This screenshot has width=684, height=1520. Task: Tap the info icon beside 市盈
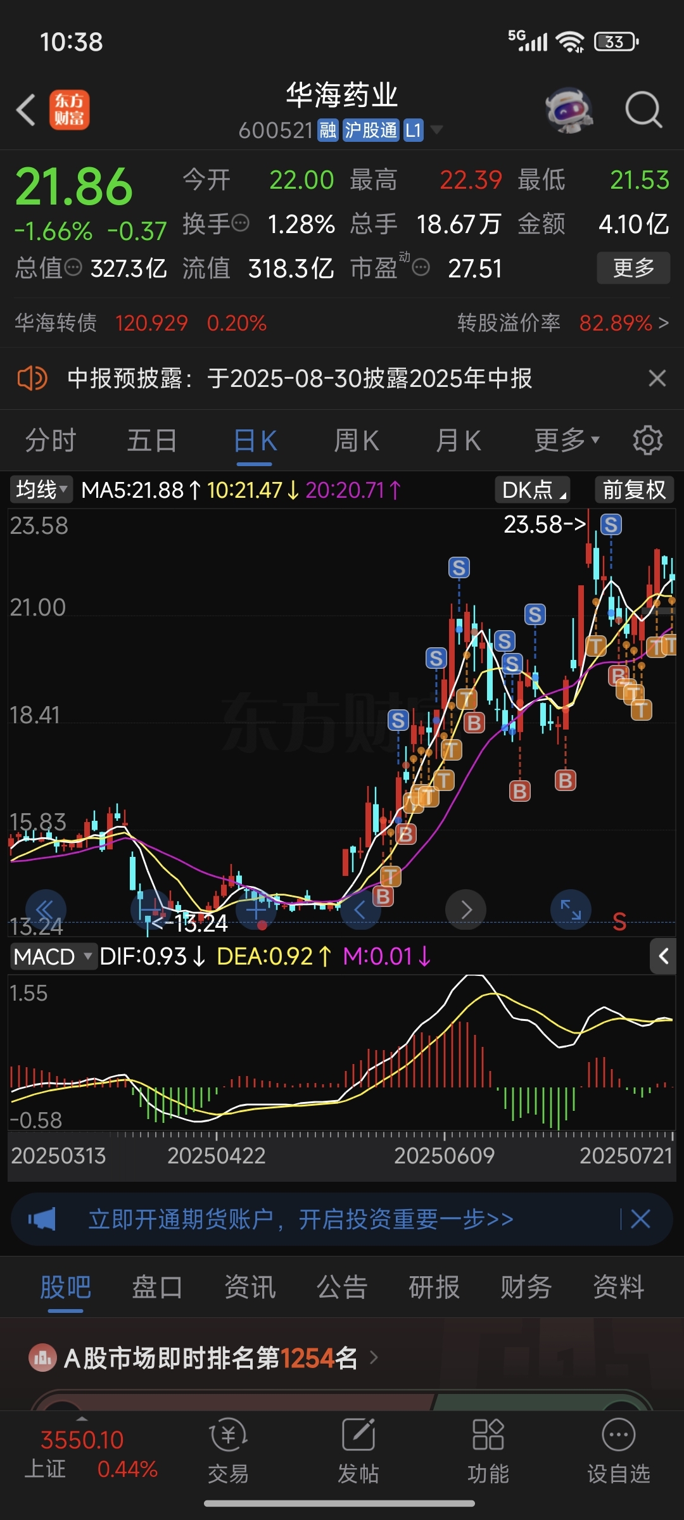[421, 267]
